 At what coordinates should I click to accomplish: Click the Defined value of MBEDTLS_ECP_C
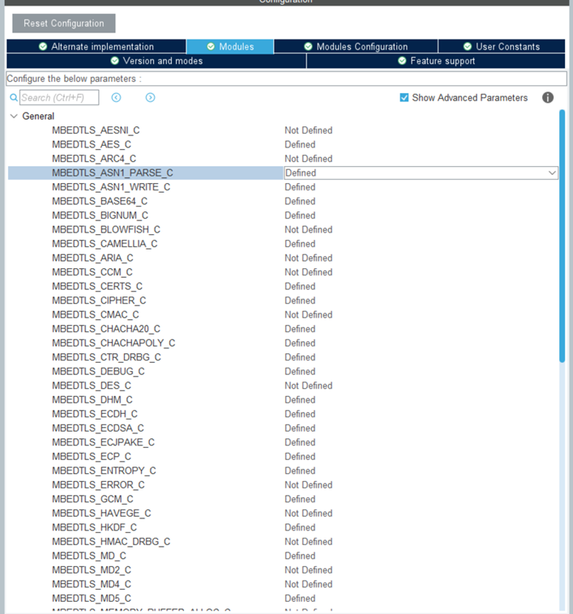coord(300,457)
